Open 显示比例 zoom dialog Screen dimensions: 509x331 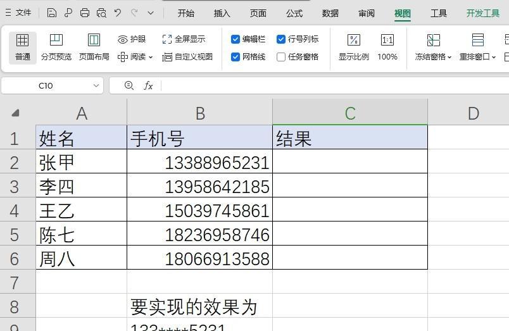353,47
